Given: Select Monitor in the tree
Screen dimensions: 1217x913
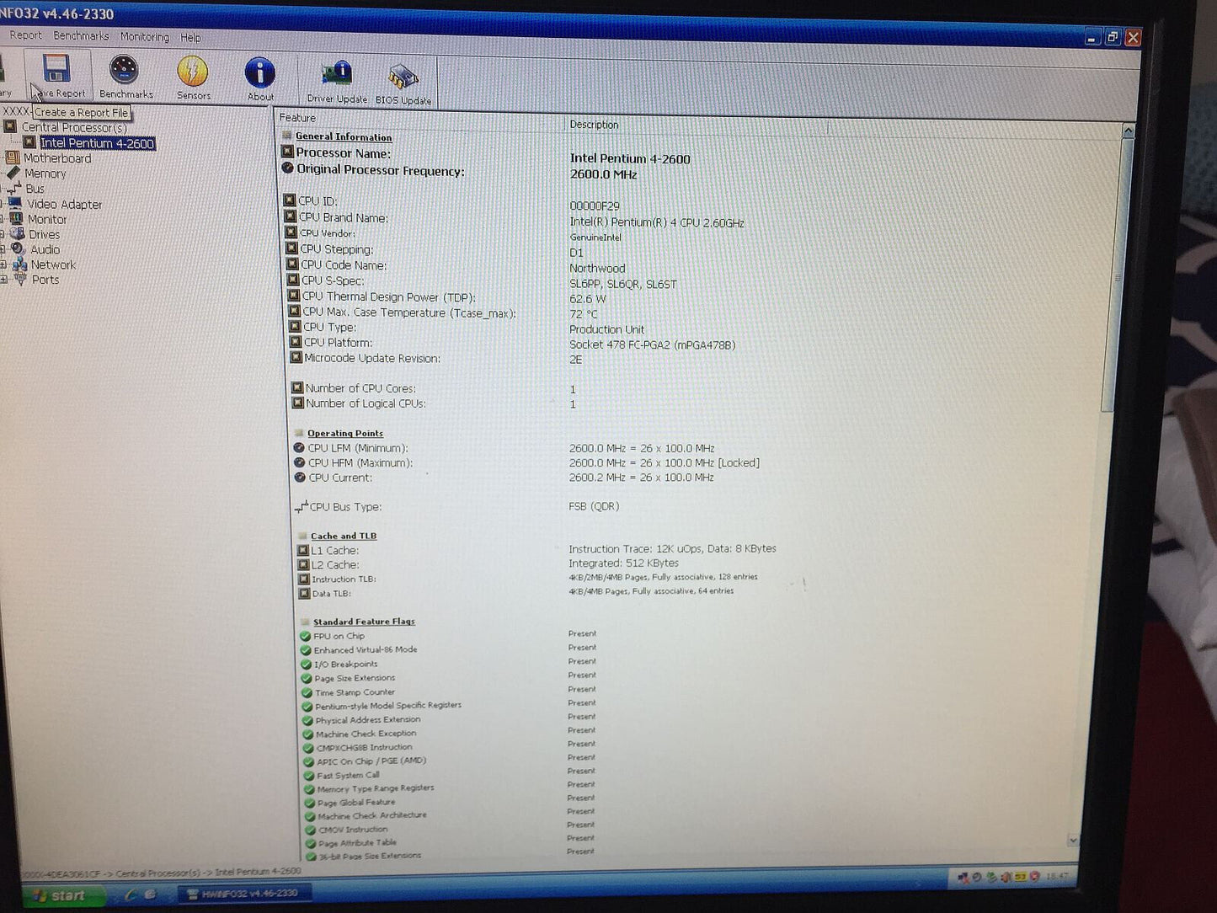Looking at the screenshot, I should [x=47, y=219].
